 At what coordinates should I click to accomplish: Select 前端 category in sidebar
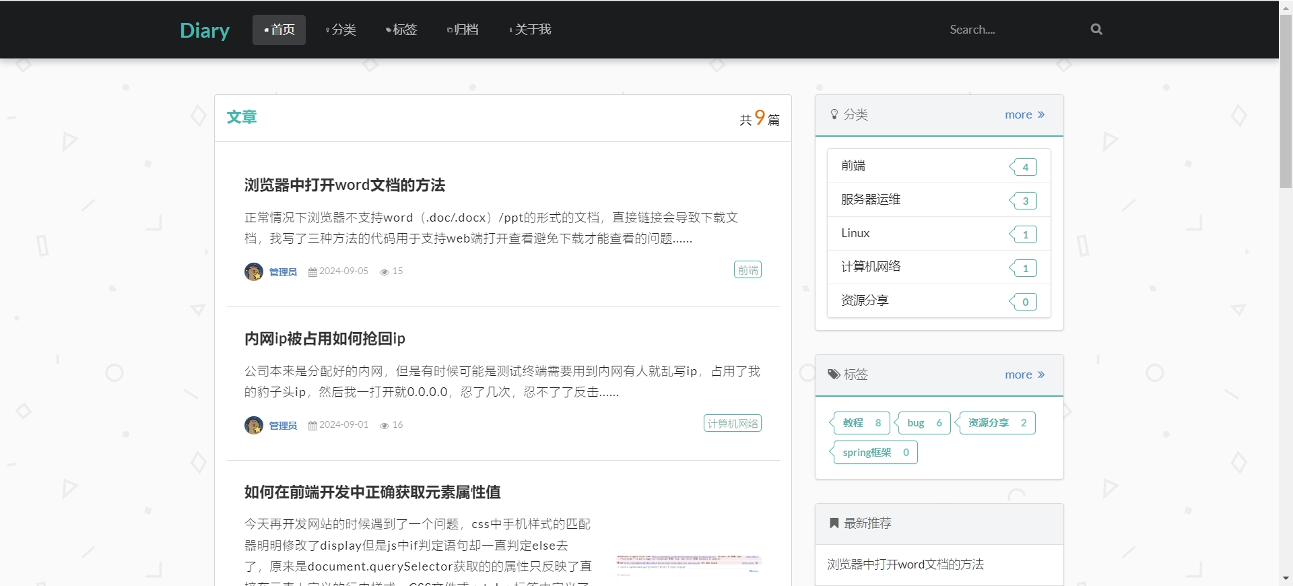[x=939, y=166]
